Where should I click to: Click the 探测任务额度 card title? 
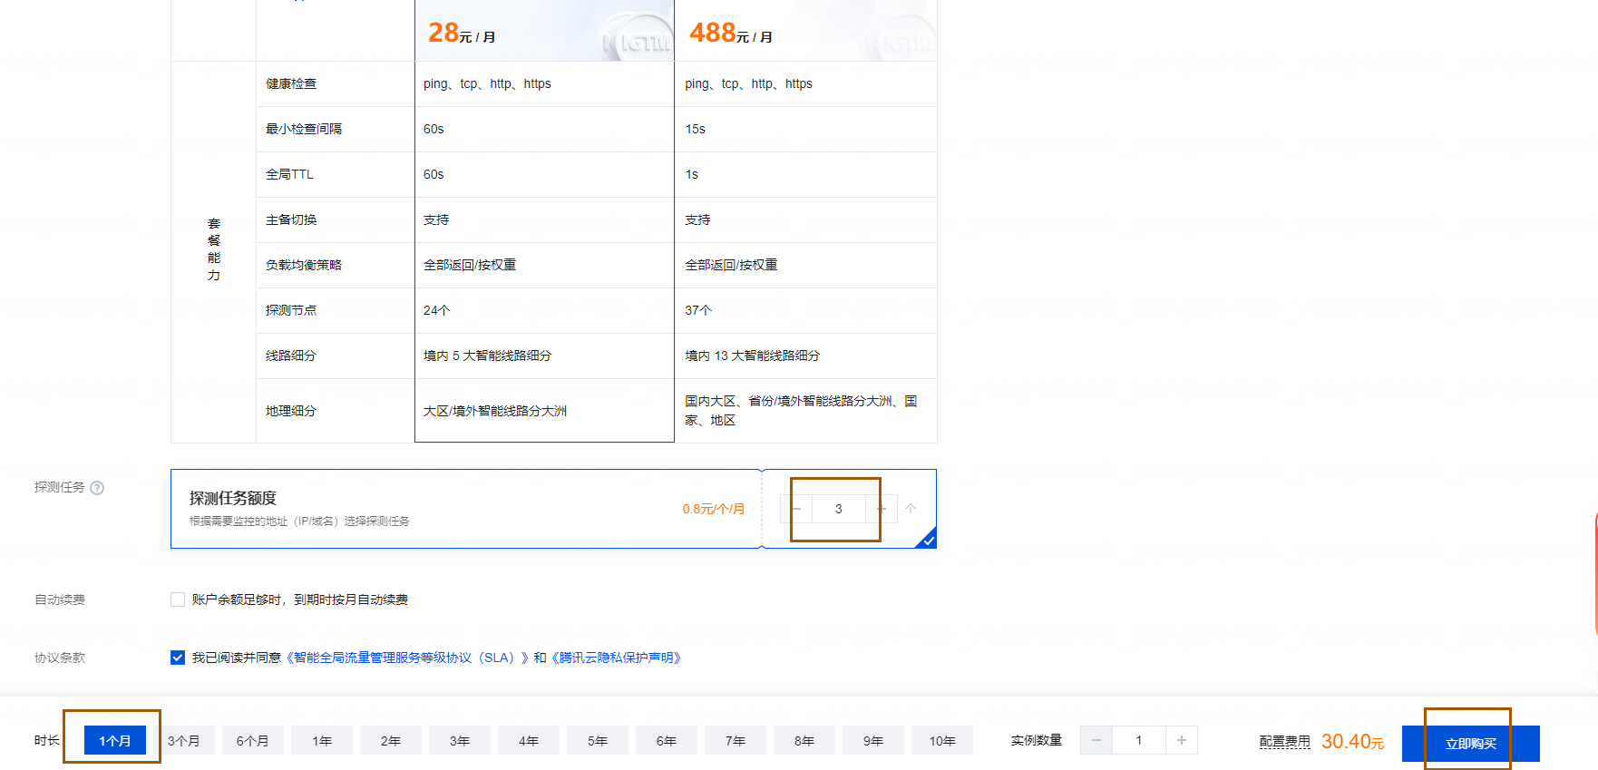tap(233, 498)
